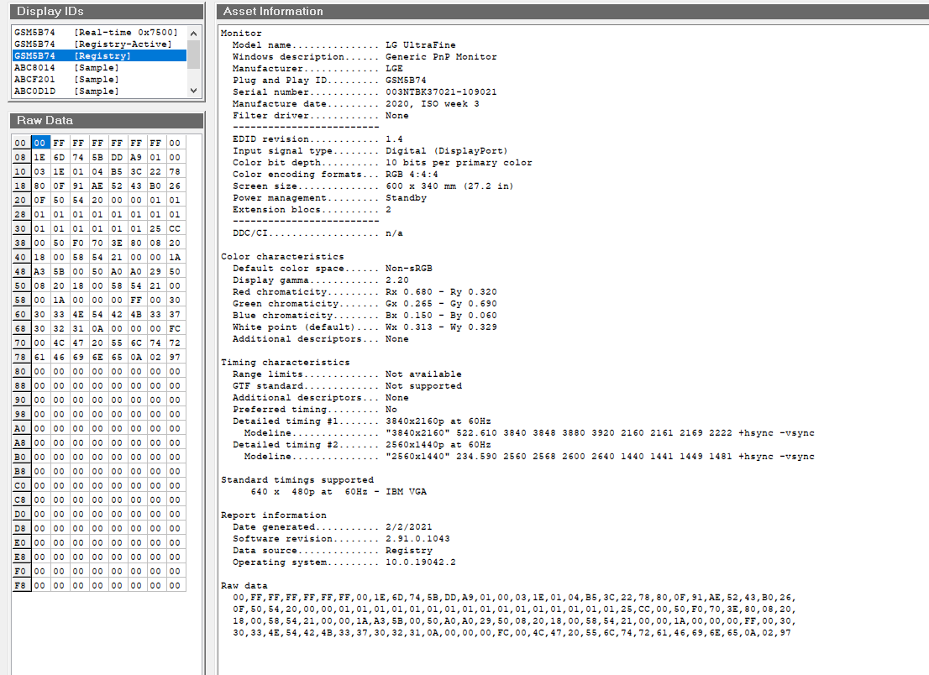Image resolution: width=929 pixels, height=675 pixels.
Task: Click row offset label F8 in Raw Data
Action: 21,586
